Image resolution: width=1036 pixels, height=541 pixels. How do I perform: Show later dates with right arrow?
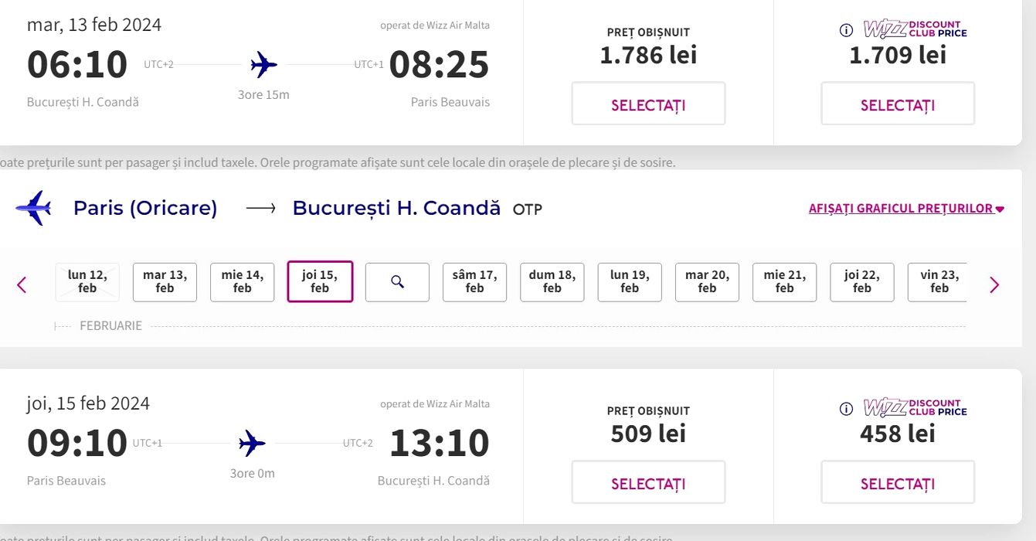click(994, 285)
